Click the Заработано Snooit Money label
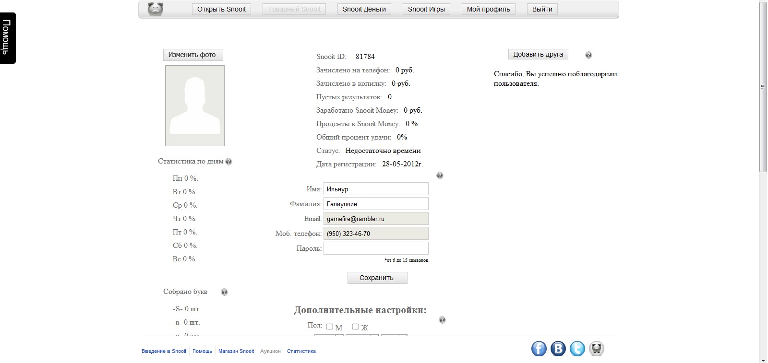The height and width of the screenshot is (363, 768). 357,110
